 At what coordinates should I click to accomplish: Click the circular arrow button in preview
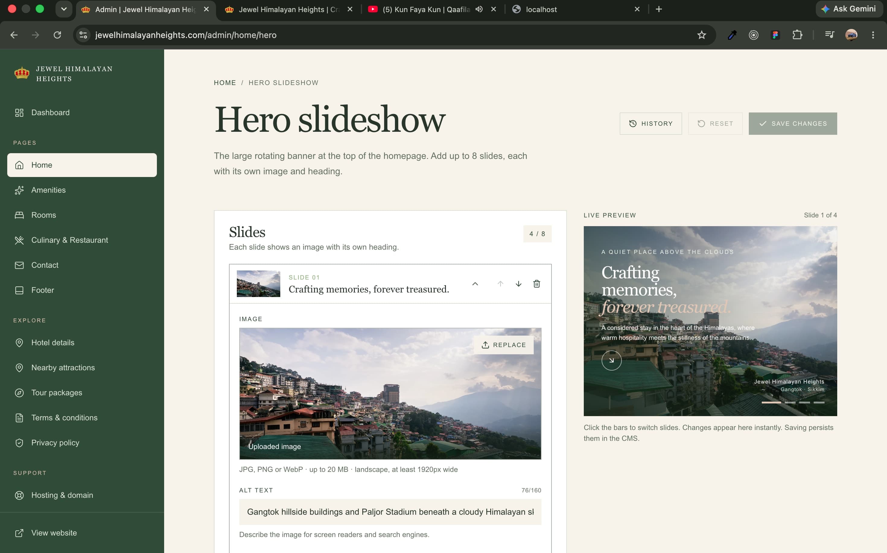[611, 360]
